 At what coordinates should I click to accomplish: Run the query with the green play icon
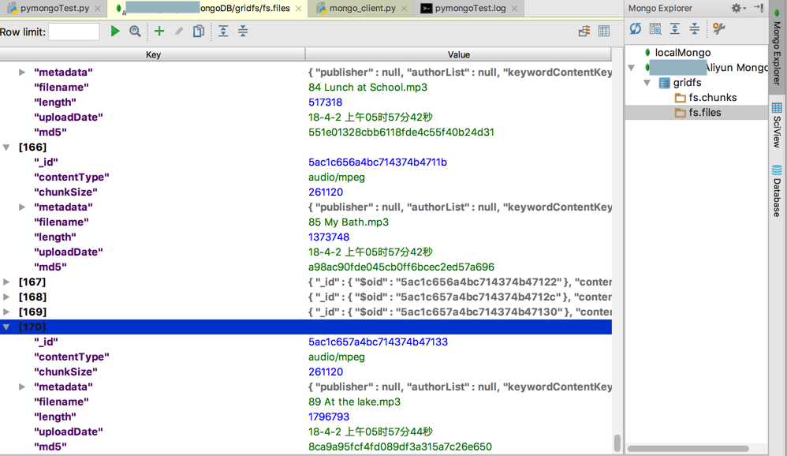[x=115, y=31]
